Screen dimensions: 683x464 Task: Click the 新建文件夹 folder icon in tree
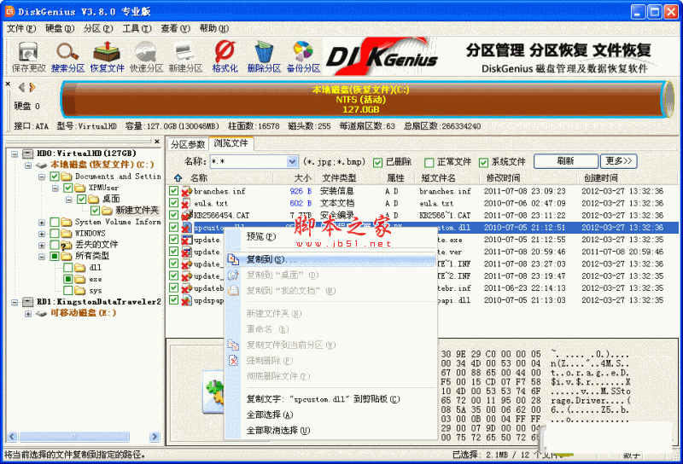[x=108, y=211]
